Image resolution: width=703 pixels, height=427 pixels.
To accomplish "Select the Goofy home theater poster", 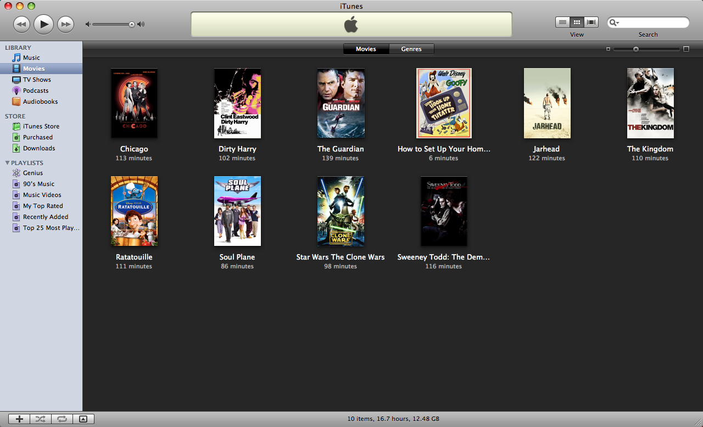I will (444, 103).
